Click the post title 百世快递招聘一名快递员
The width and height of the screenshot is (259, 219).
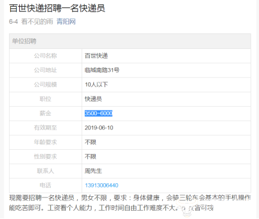coord(57,8)
